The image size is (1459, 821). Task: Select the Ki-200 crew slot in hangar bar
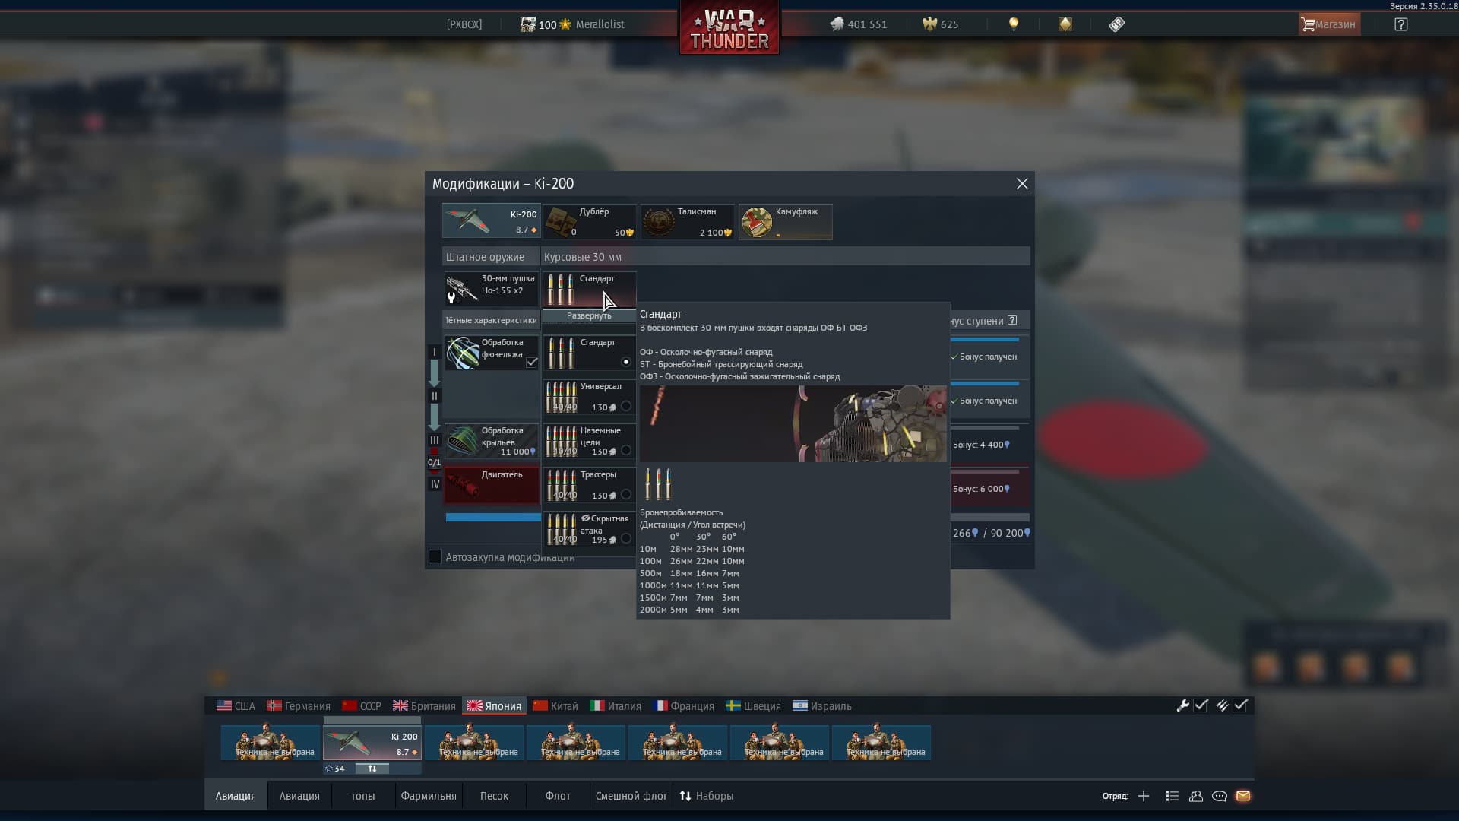(372, 743)
